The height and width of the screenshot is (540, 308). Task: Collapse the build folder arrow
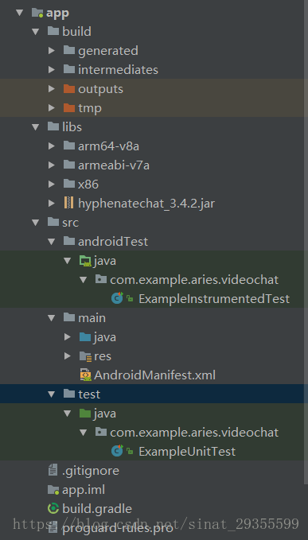pos(36,32)
